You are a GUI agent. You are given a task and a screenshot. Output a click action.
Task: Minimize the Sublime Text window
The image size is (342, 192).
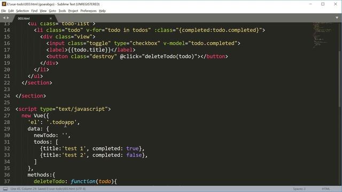tap(310, 4)
